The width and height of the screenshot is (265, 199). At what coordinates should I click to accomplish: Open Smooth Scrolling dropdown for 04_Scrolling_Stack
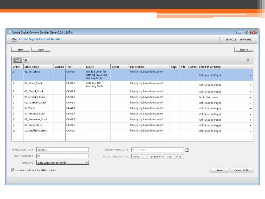point(251,97)
